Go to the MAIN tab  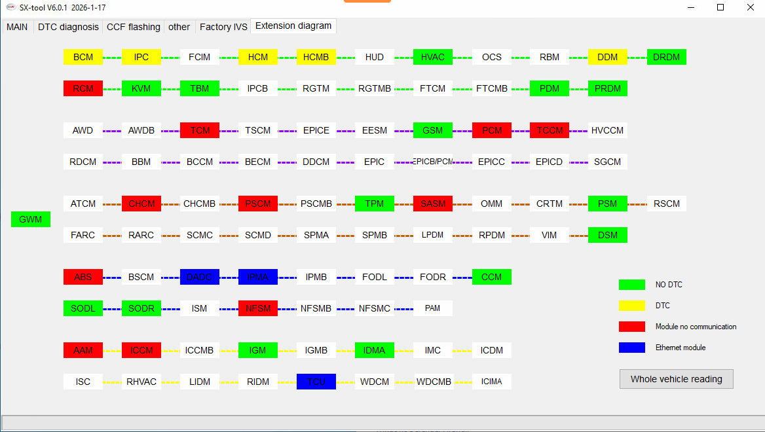(x=17, y=27)
